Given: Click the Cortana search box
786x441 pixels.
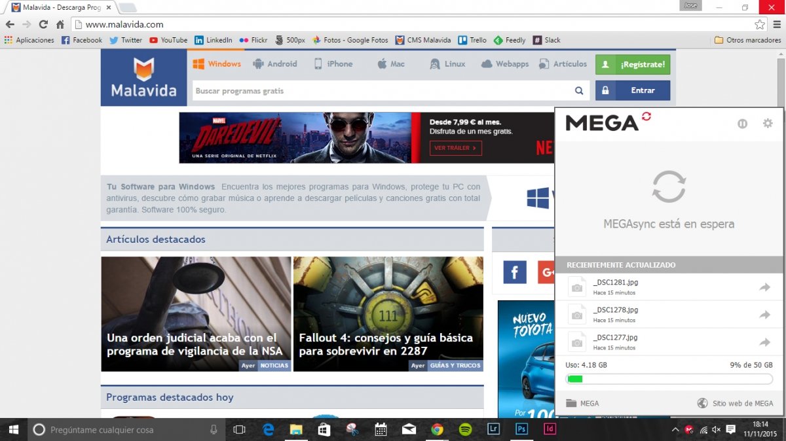Looking at the screenshot, I should (126, 429).
